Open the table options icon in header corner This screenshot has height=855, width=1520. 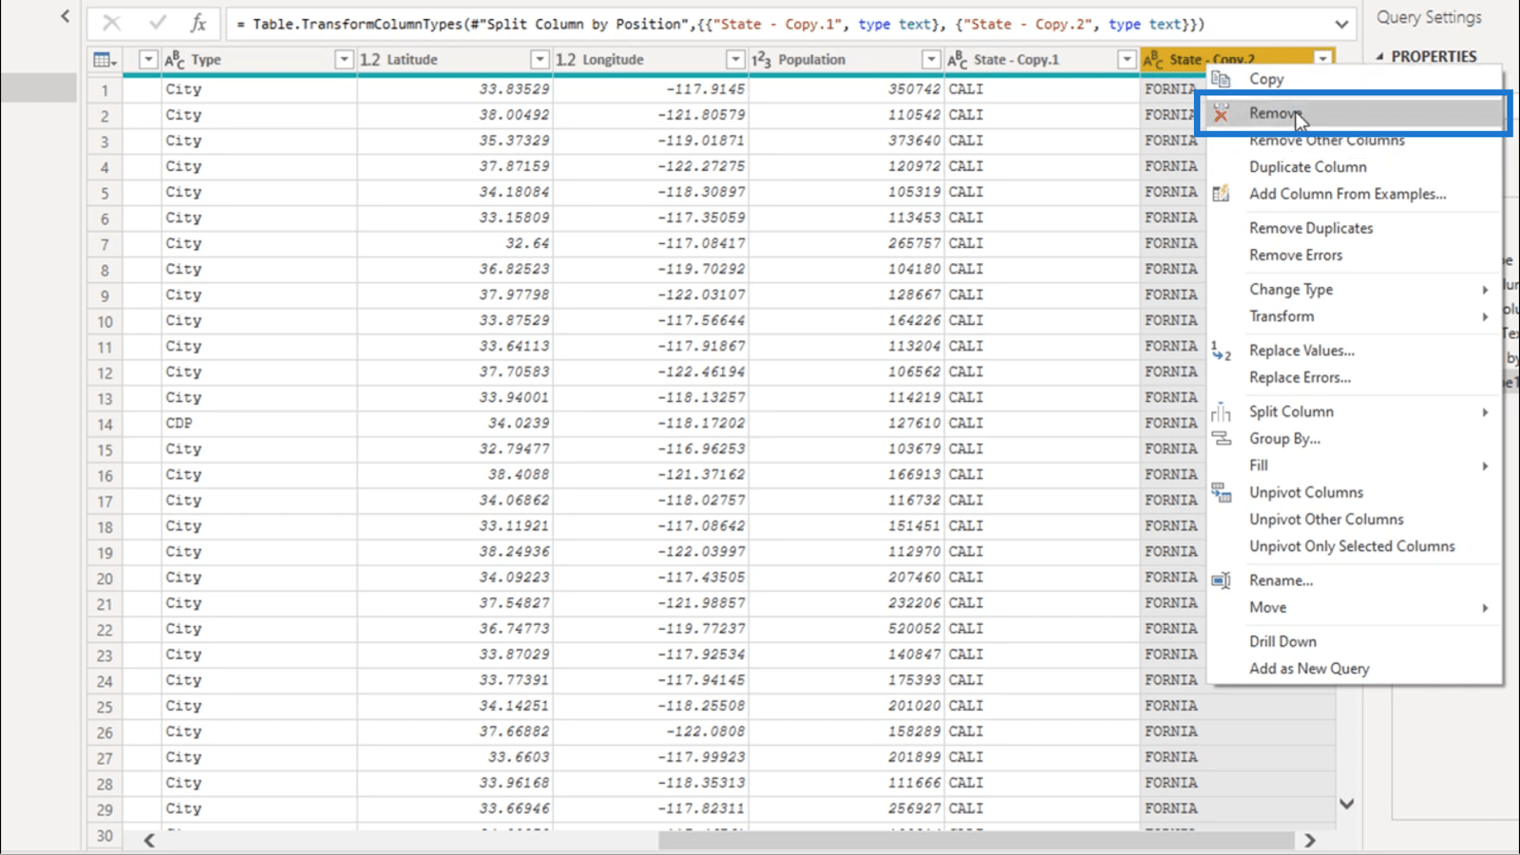105,60
